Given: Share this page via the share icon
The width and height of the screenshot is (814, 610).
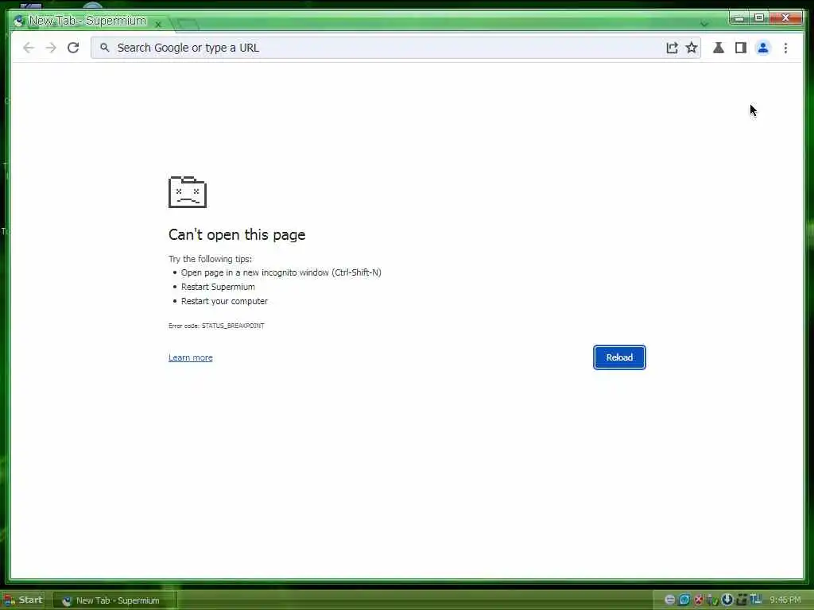Looking at the screenshot, I should pyautogui.click(x=672, y=48).
